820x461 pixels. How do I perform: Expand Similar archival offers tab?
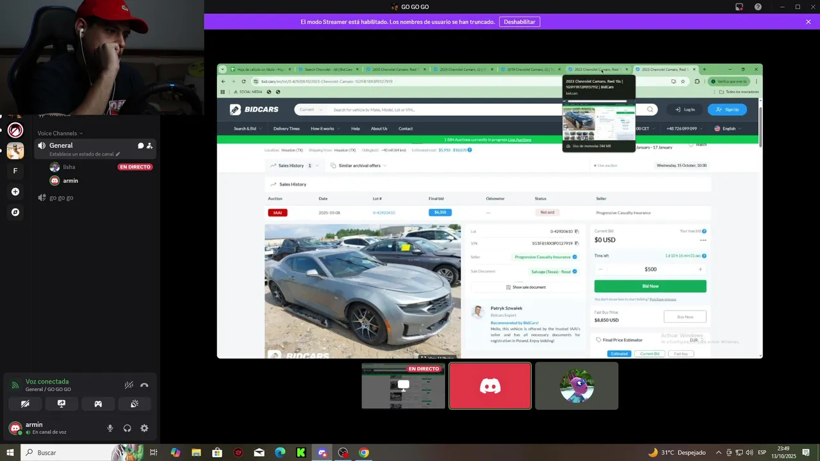coord(359,165)
